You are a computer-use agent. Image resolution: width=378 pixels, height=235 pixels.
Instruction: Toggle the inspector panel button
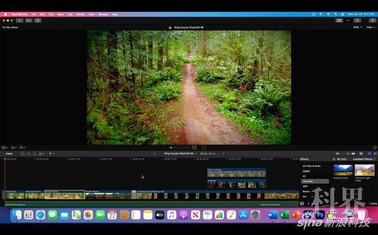point(357,20)
